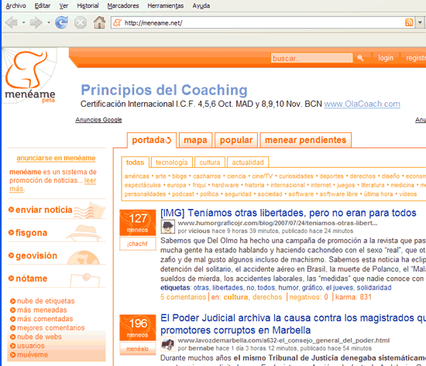Click the software libre category link
This screenshot has height=366, width=426.
click(338, 194)
